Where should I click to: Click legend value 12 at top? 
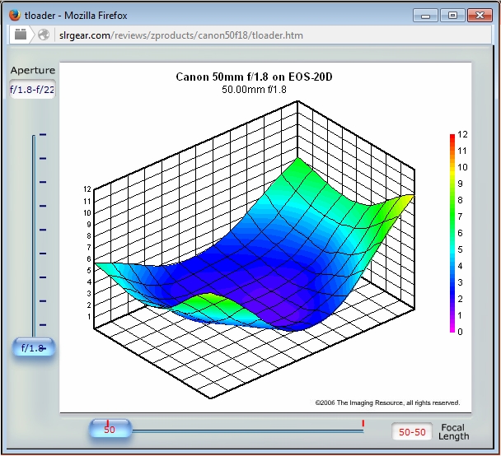click(x=462, y=134)
